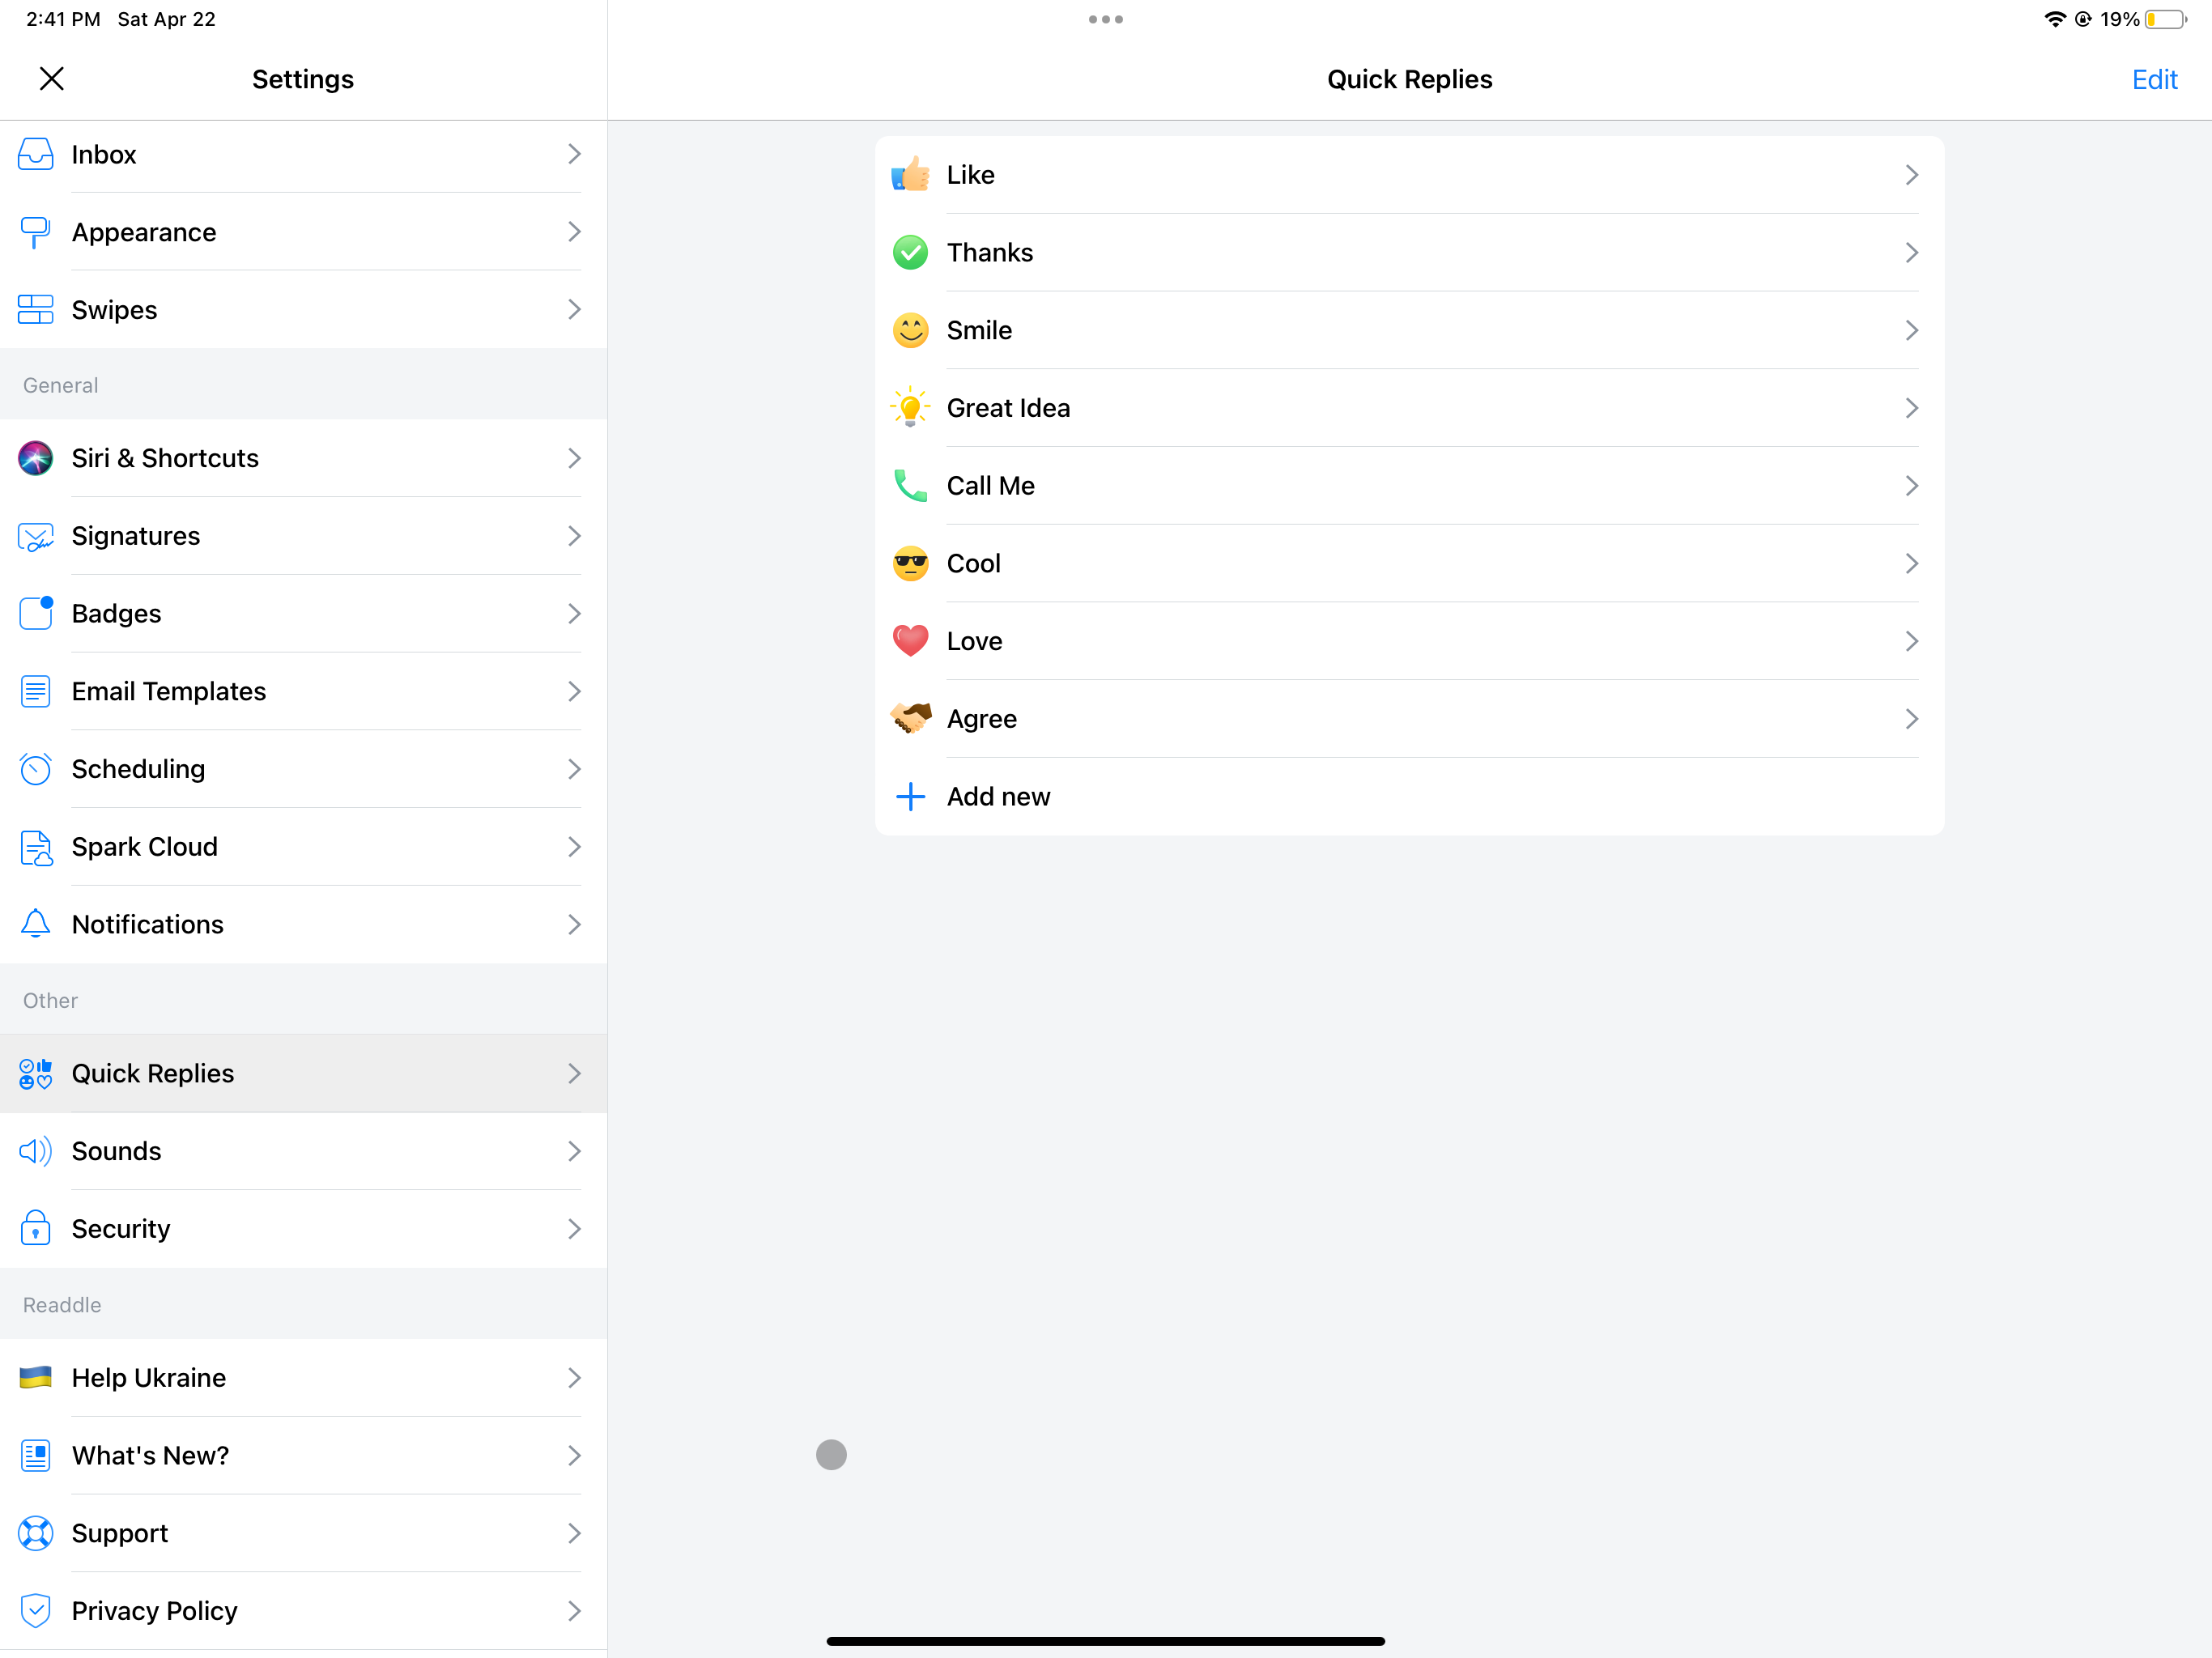Open the Appearance settings section
This screenshot has width=2212, height=1658.
303,232
